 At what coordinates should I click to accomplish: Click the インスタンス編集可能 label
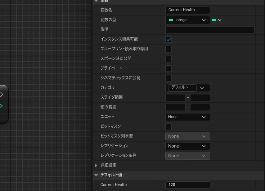coord(119,39)
